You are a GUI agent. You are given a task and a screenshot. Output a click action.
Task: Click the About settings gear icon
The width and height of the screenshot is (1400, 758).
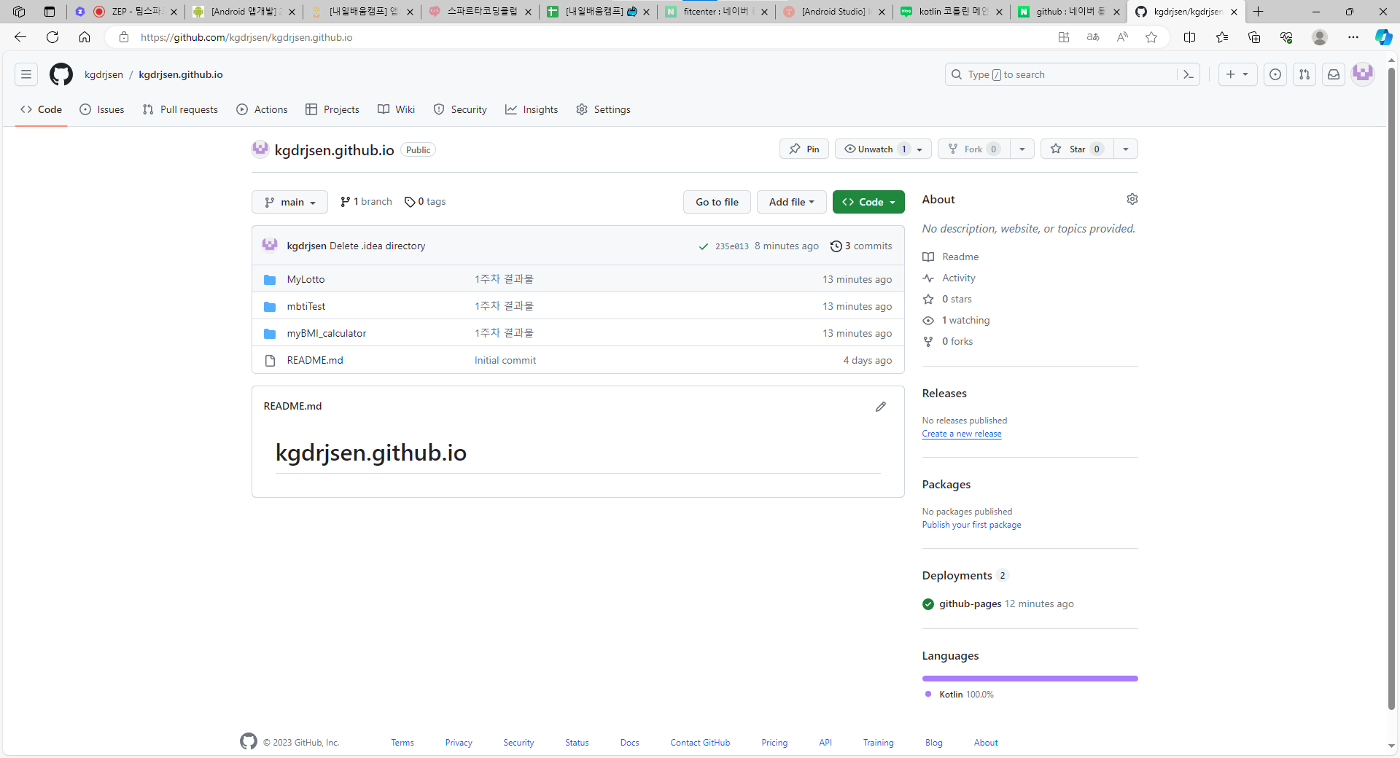click(x=1132, y=199)
